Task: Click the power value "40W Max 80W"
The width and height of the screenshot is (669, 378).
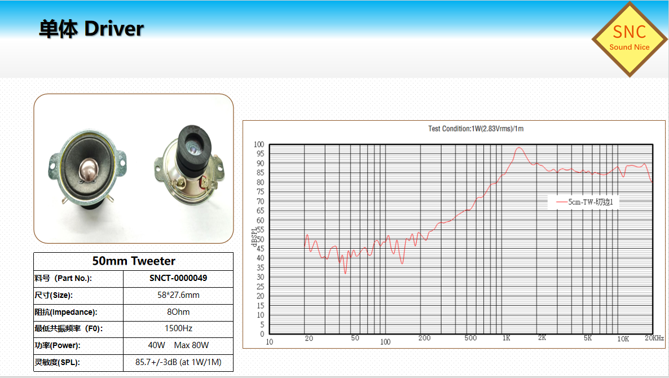Action: [x=178, y=345]
